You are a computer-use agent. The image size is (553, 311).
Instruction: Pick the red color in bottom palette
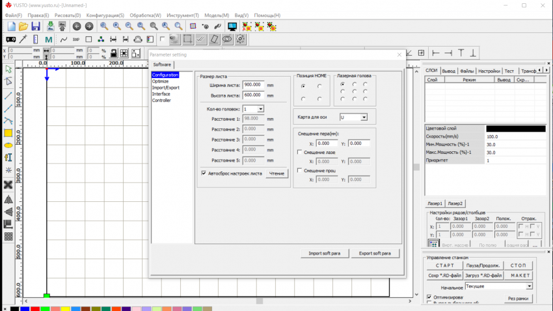34,308
